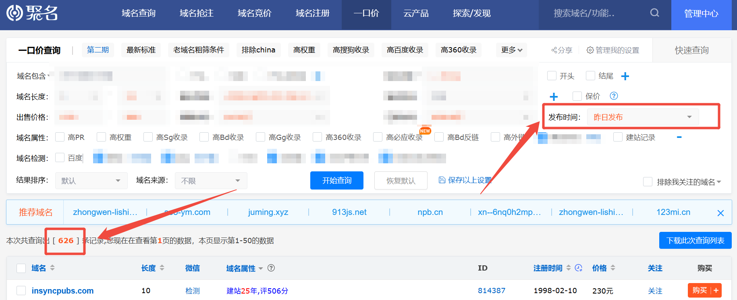The height and width of the screenshot is (300, 737).
Task: Click the 开始查询 button
Action: point(337,180)
